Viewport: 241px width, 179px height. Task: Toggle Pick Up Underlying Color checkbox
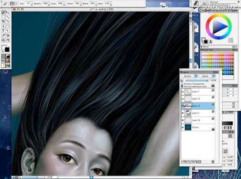[x=182, y=86]
